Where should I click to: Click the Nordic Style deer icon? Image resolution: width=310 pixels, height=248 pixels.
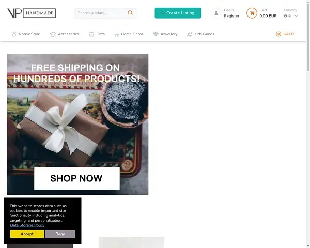pyautogui.click(x=14, y=34)
